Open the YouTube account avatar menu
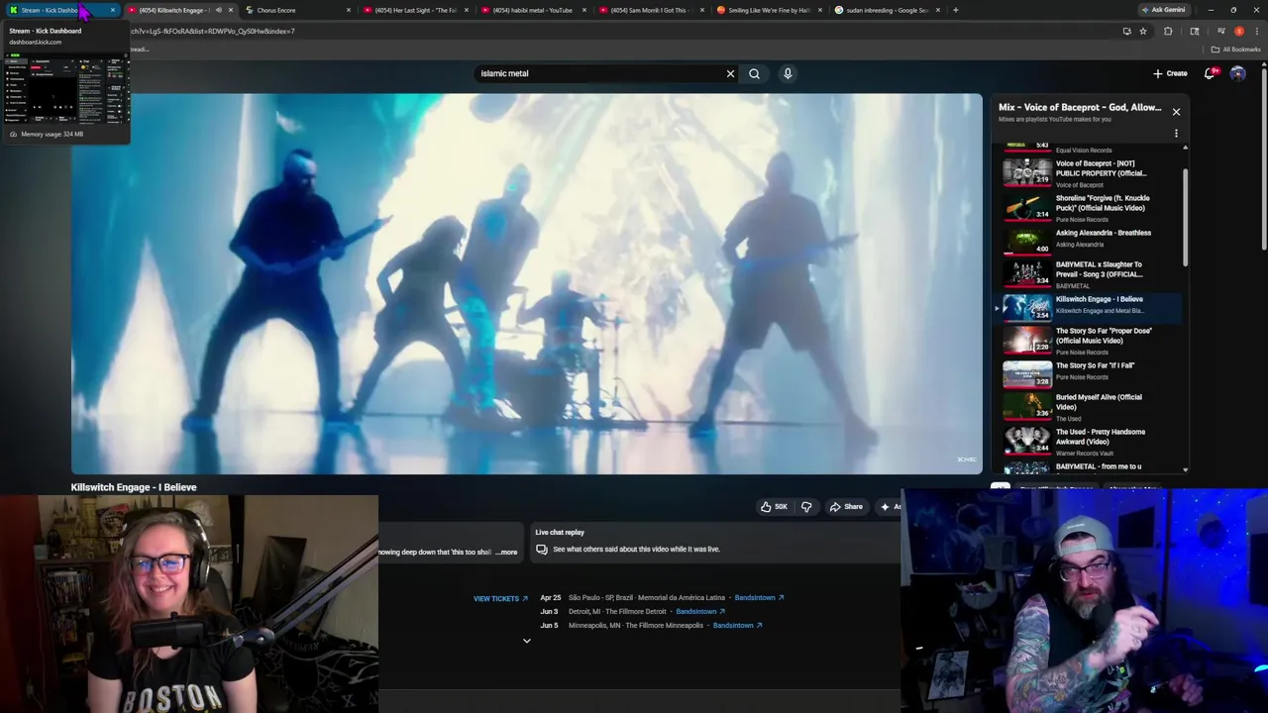1268x713 pixels. tap(1237, 73)
